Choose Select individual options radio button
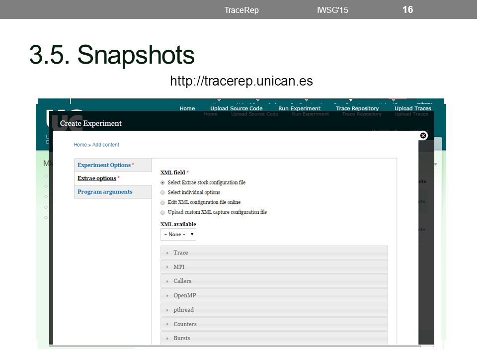The width and height of the screenshot is (477, 358). point(162,192)
